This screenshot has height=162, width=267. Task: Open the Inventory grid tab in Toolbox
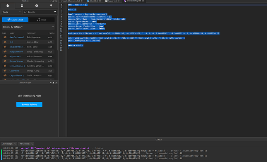pyautogui.click(x=22, y=6)
